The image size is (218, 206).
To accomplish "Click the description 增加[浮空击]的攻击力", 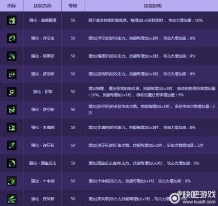I will 142,38.
